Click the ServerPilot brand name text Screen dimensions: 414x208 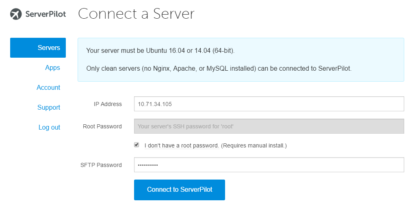[x=46, y=14]
